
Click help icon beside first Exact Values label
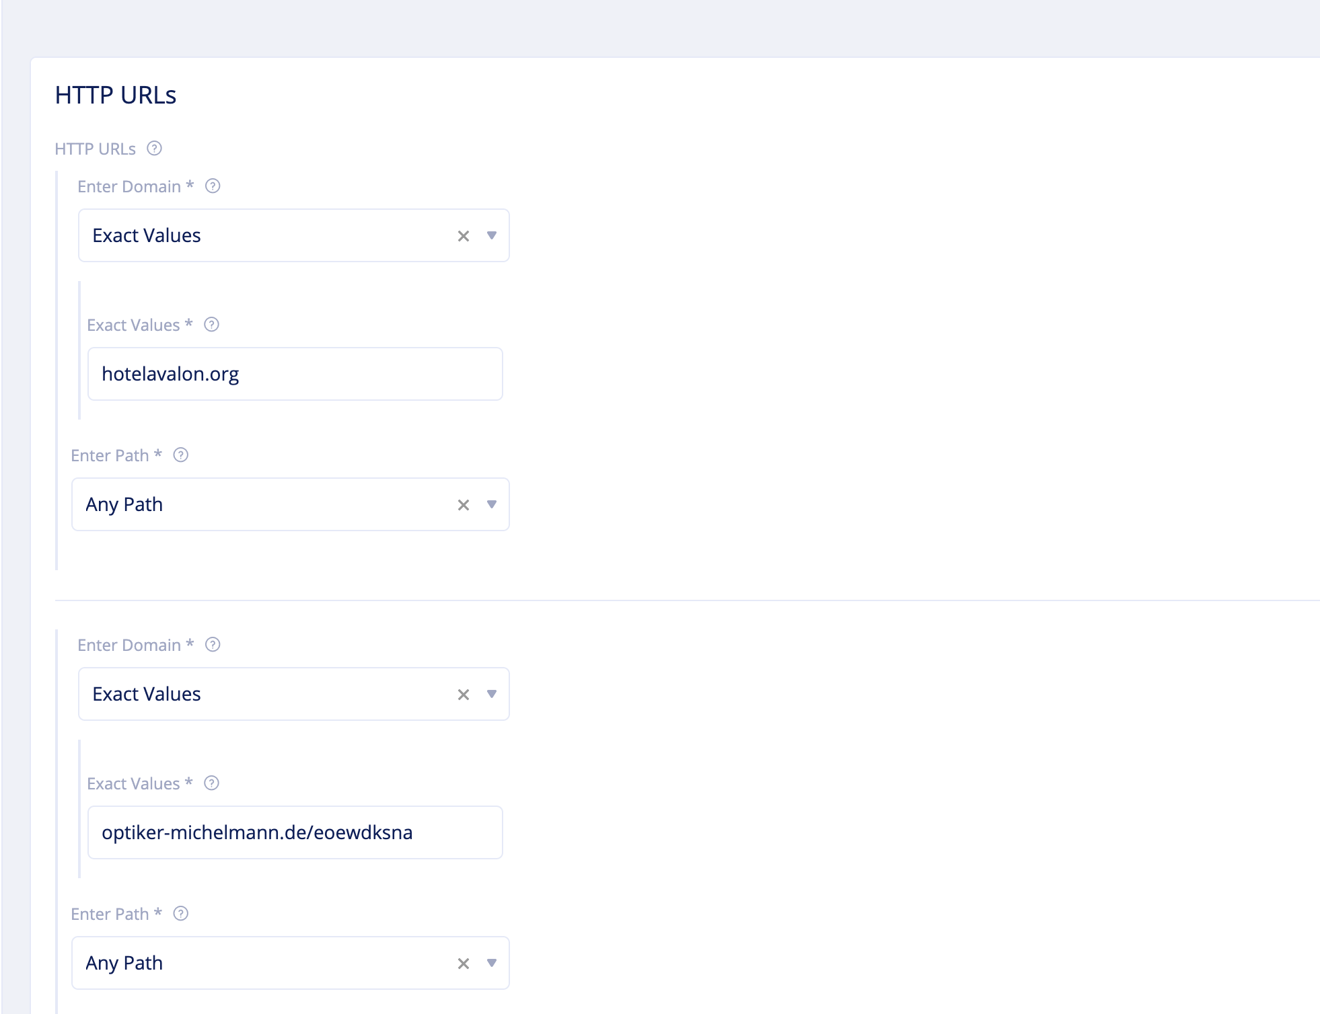point(211,325)
